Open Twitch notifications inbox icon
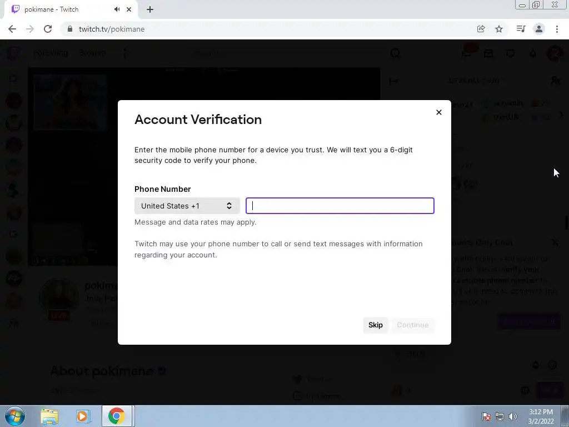Screen dimensions: 569x427 pos(467,54)
